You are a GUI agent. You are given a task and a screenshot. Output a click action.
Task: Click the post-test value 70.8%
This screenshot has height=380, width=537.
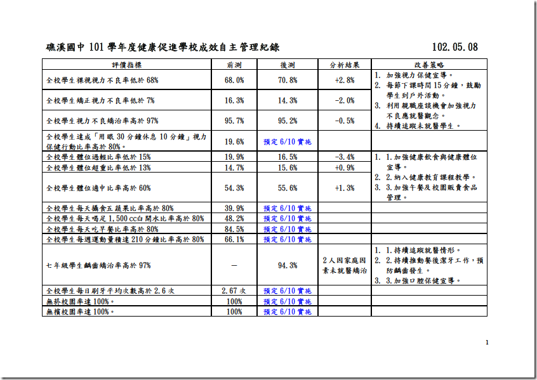click(x=288, y=80)
